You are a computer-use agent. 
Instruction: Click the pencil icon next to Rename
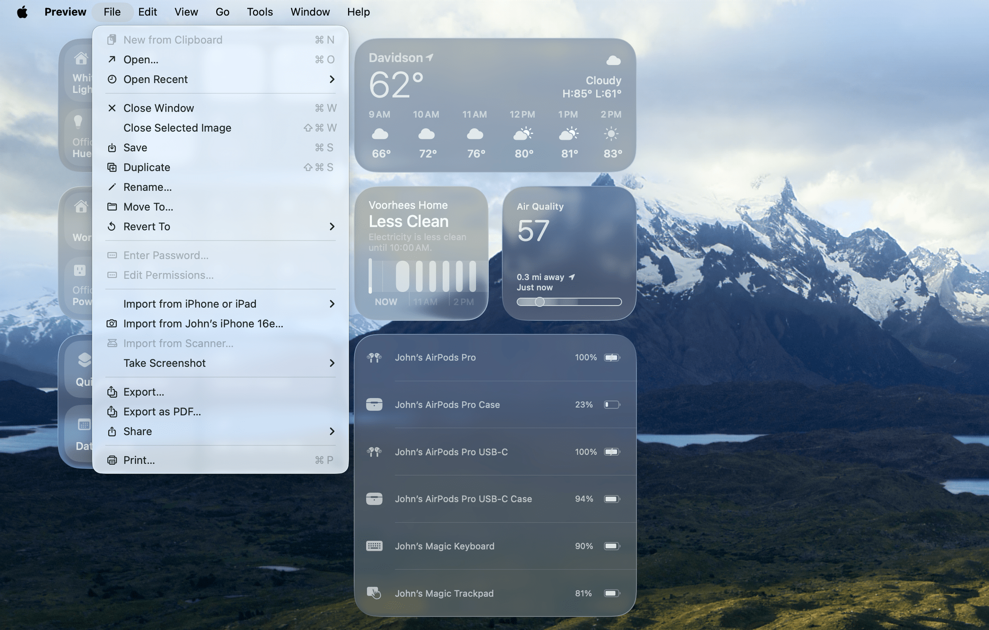pos(112,187)
